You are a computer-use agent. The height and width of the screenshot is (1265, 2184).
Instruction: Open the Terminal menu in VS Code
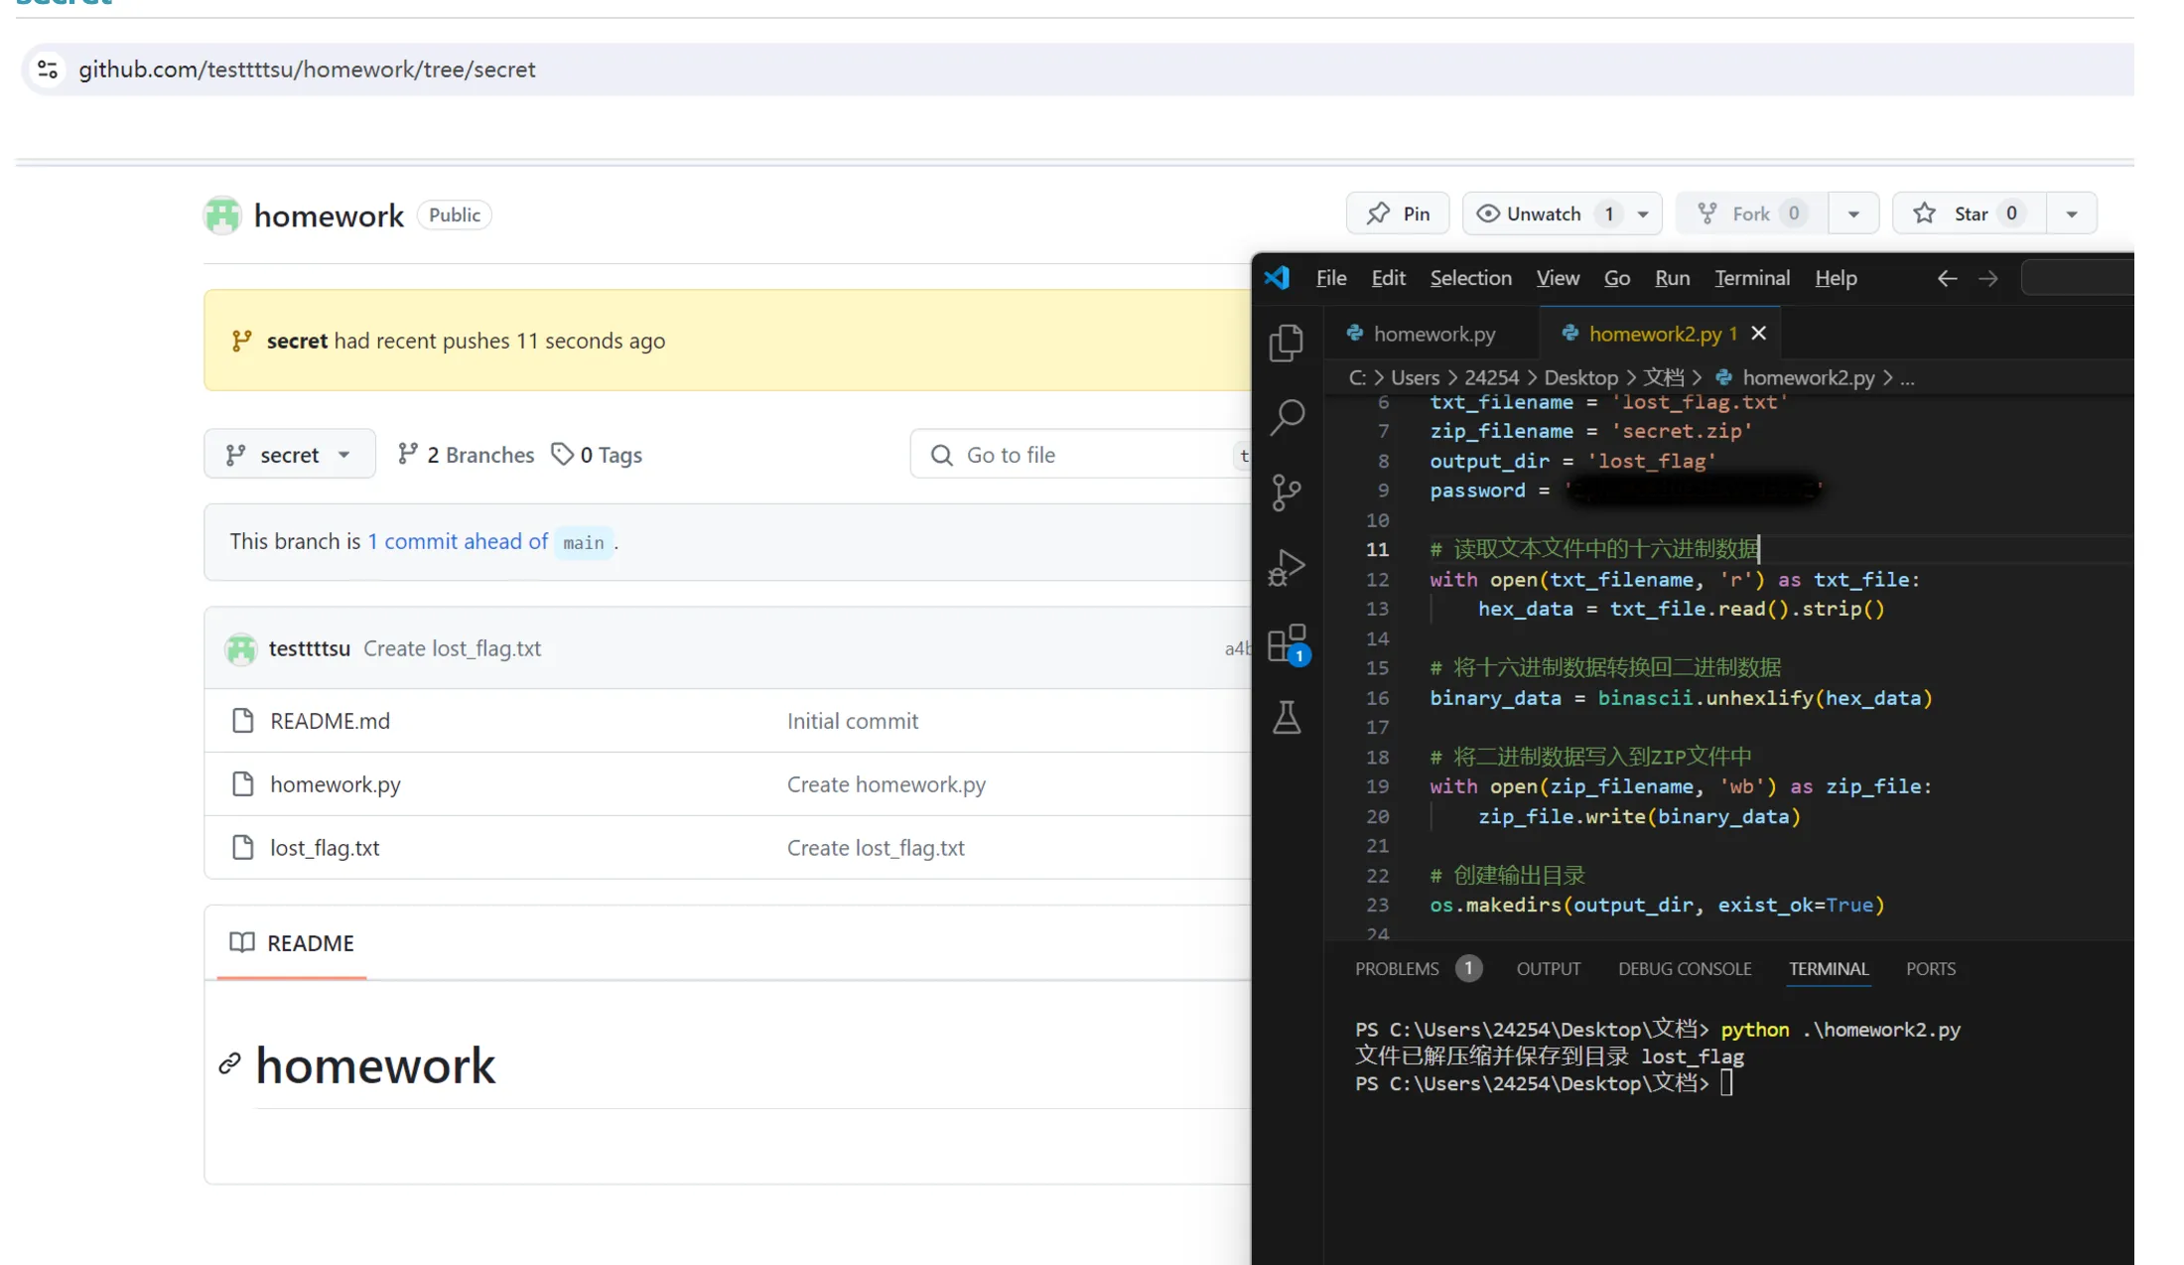(x=1751, y=279)
